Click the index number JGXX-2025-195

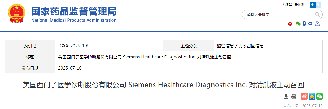[x=74, y=46]
